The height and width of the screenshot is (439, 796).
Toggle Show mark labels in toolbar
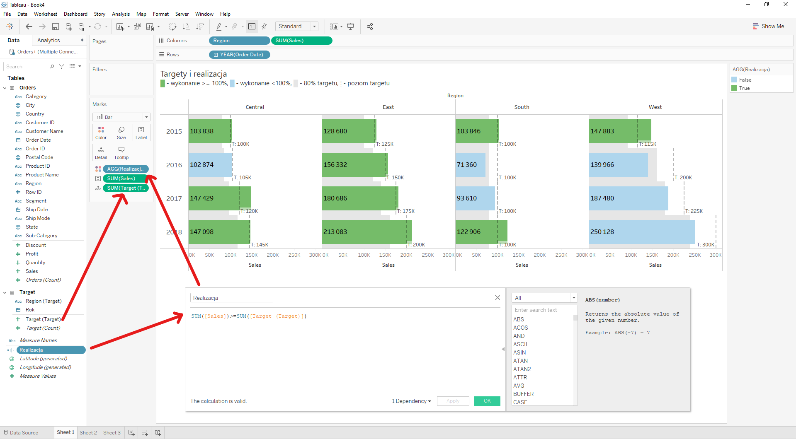pyautogui.click(x=252, y=27)
